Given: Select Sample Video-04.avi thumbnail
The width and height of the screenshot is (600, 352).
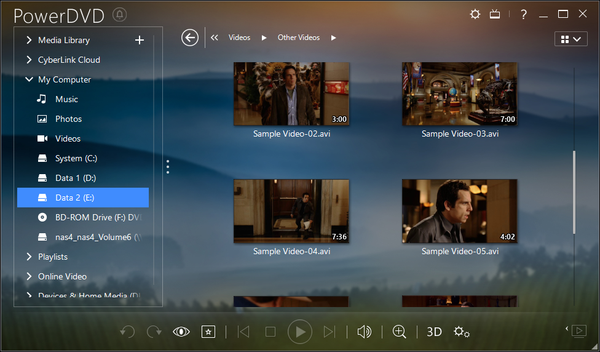Looking at the screenshot, I should 291,211.
